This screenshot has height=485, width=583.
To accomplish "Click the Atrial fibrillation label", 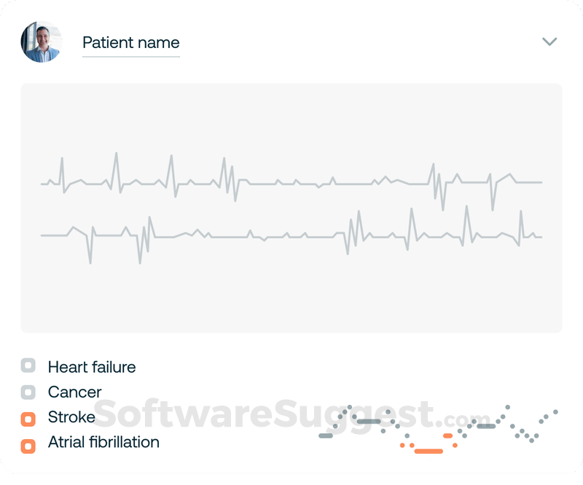I will 103,442.
